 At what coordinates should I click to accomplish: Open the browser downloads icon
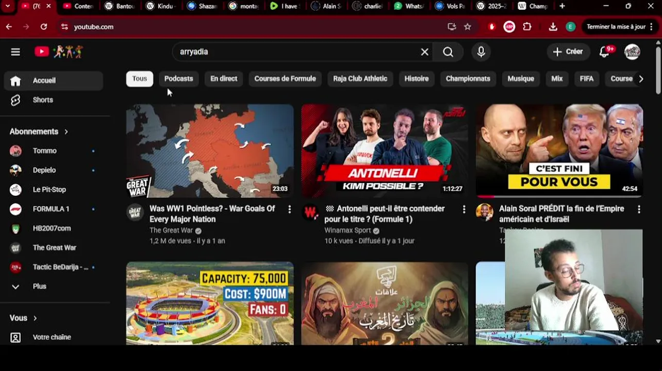[x=553, y=27]
